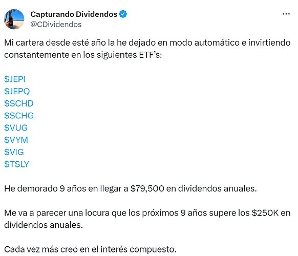Open the tweet's three-dot more options menu
The image size is (298, 256).
(286, 14)
